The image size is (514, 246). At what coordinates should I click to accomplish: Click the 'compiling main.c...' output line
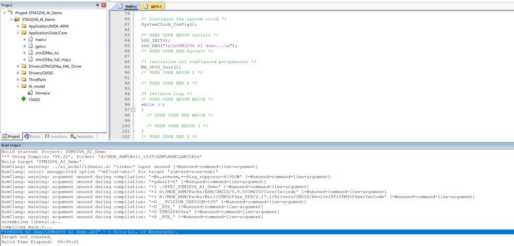27,226
